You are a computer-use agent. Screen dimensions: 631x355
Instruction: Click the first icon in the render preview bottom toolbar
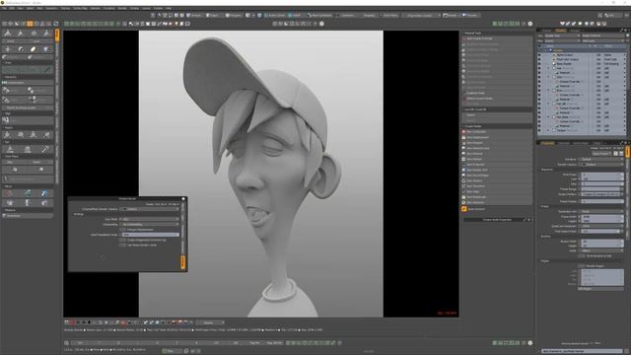pyautogui.click(x=67, y=322)
